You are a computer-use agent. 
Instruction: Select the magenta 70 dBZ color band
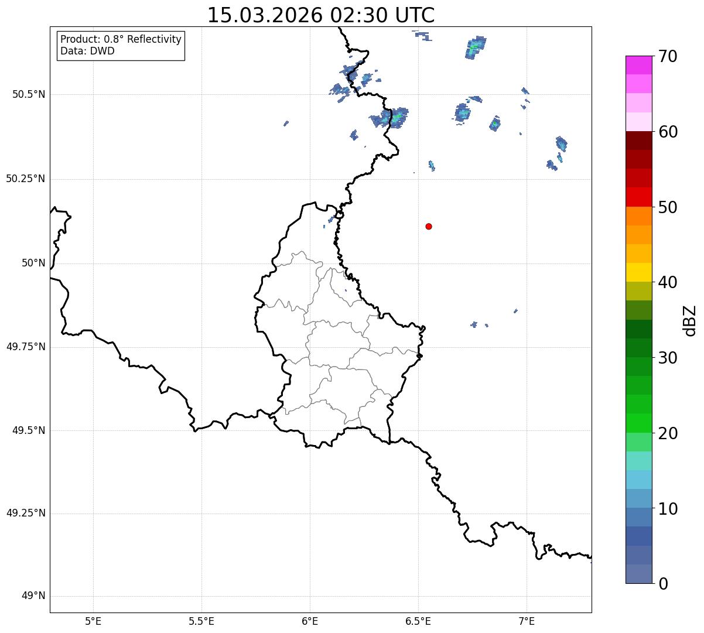[x=638, y=65]
